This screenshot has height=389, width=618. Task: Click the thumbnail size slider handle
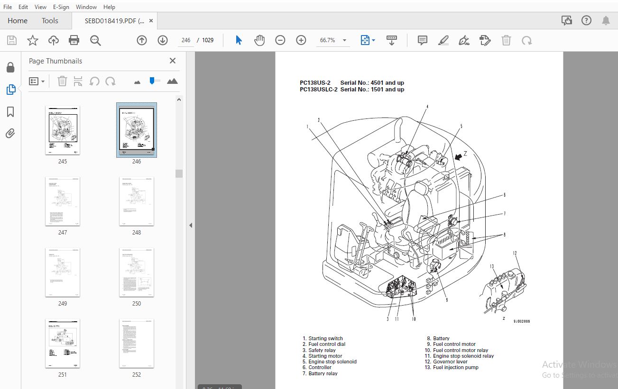(x=152, y=81)
